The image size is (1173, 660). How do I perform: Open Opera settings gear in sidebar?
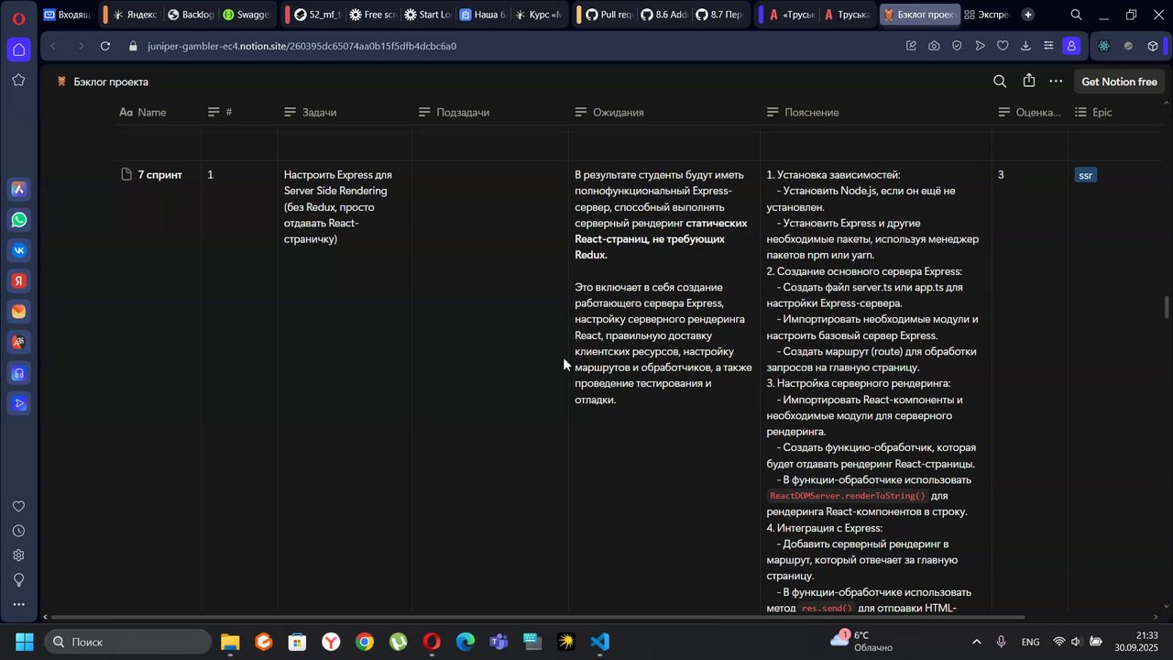(x=18, y=555)
